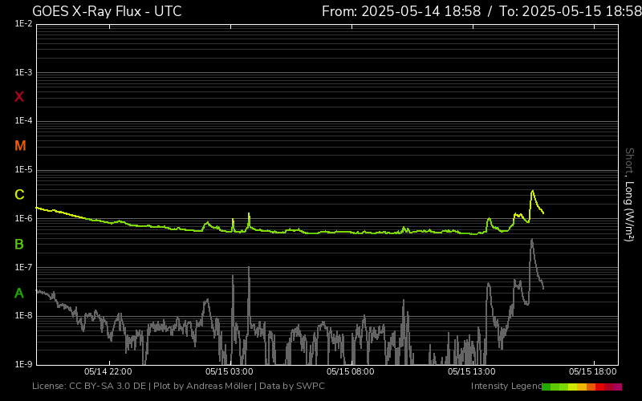Click the highest peak of the yellow-green flux curve
The height and width of the screenshot is (401, 642).
coord(532,192)
